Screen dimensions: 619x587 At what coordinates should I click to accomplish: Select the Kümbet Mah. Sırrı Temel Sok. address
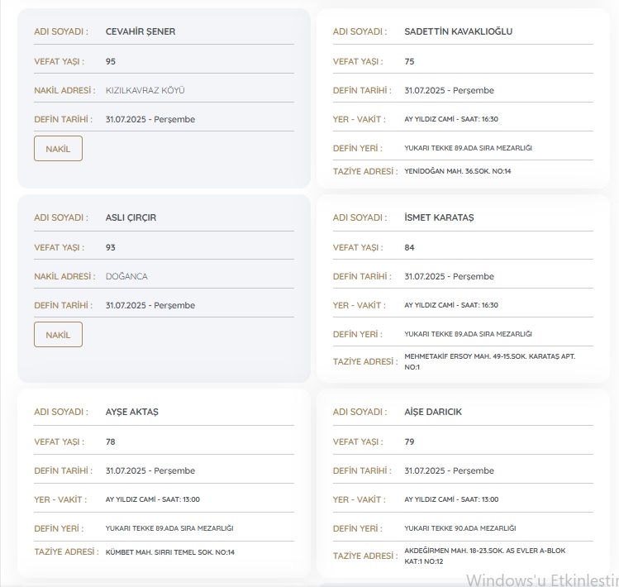(x=169, y=551)
